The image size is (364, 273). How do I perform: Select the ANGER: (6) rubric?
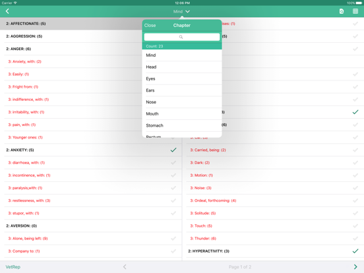click(18, 49)
